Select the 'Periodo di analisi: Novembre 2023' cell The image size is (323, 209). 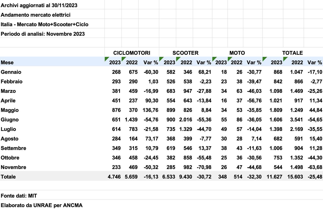(43, 34)
